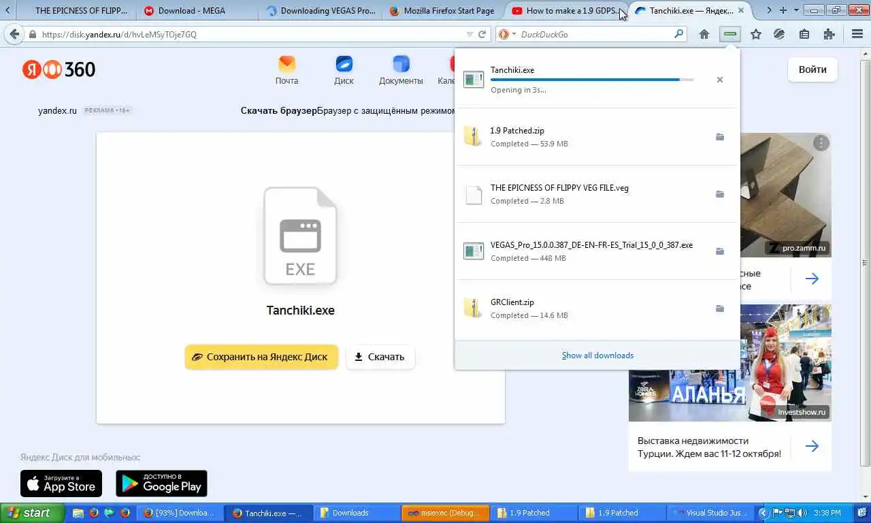Click the Скачать download button
This screenshot has height=523, width=871.
pyautogui.click(x=380, y=357)
